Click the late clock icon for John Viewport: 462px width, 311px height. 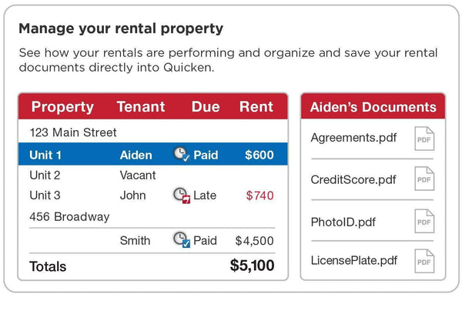click(x=181, y=196)
